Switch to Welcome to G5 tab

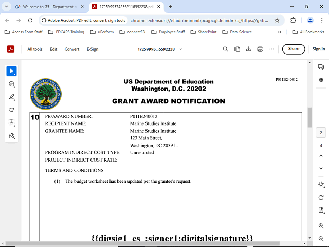(x=50, y=7)
